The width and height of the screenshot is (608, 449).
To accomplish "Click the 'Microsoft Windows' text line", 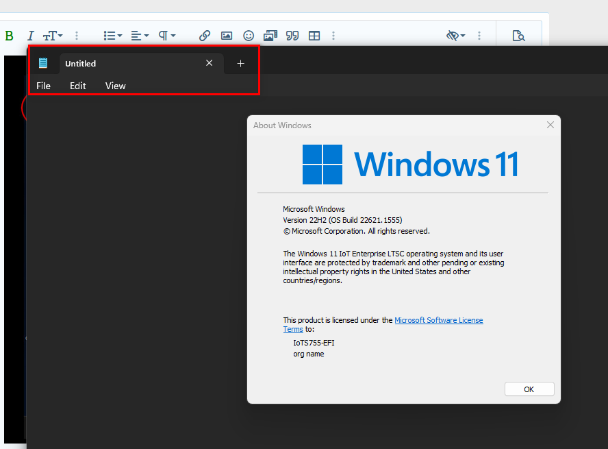I will 314,209.
